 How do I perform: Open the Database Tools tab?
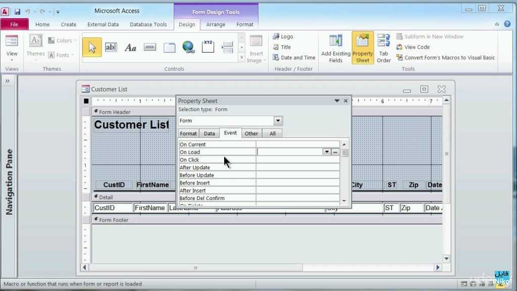coord(148,24)
